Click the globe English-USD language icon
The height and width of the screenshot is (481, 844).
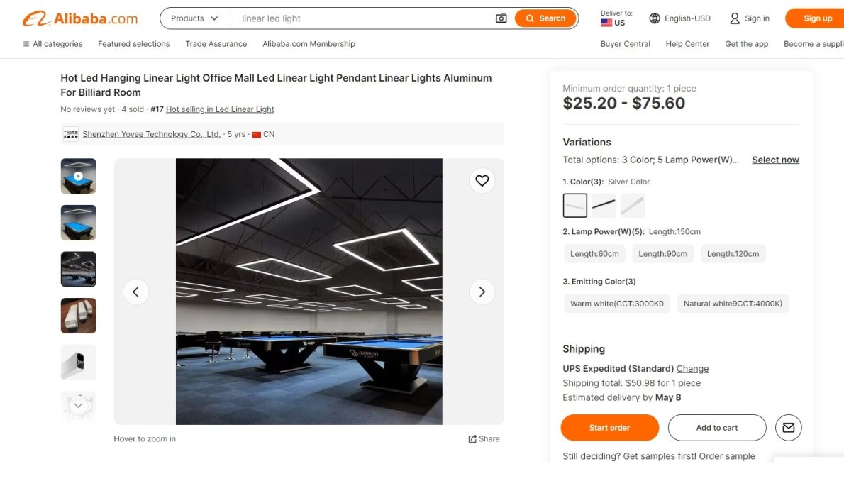tap(654, 17)
